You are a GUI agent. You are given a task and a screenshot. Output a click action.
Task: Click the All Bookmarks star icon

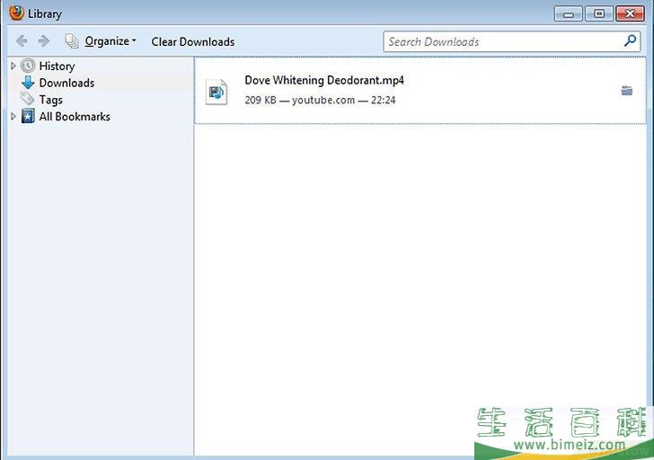tap(28, 117)
